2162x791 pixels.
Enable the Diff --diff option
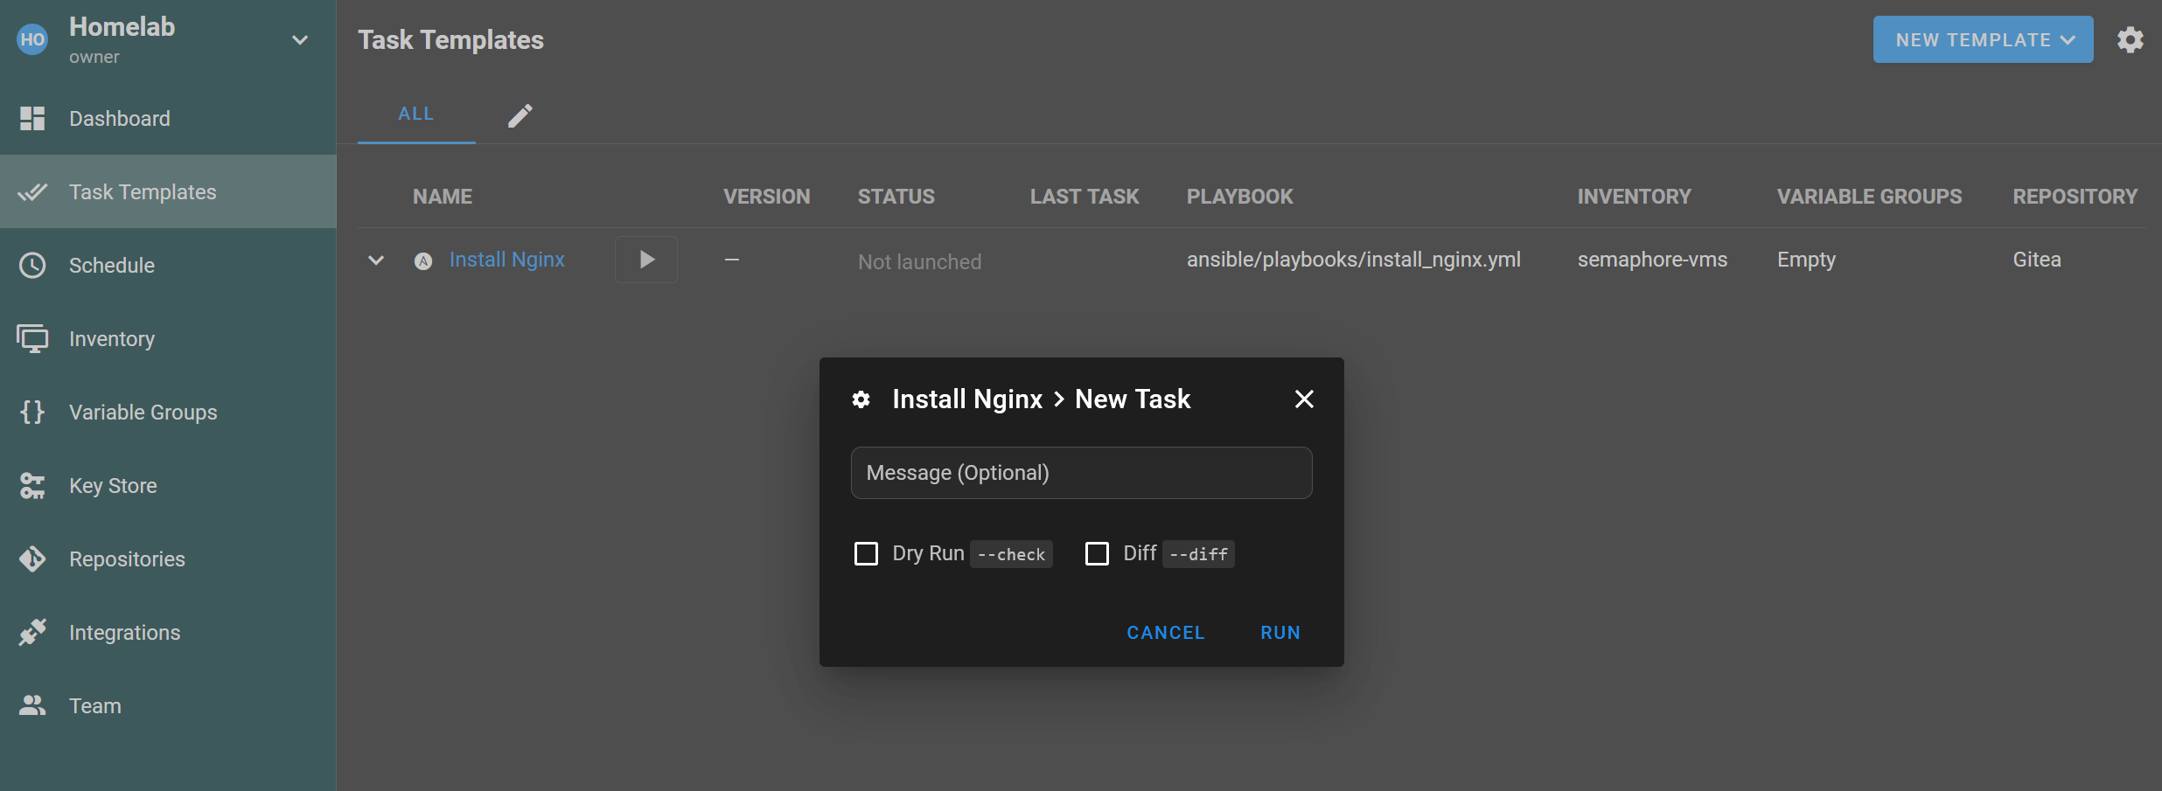pos(1097,553)
